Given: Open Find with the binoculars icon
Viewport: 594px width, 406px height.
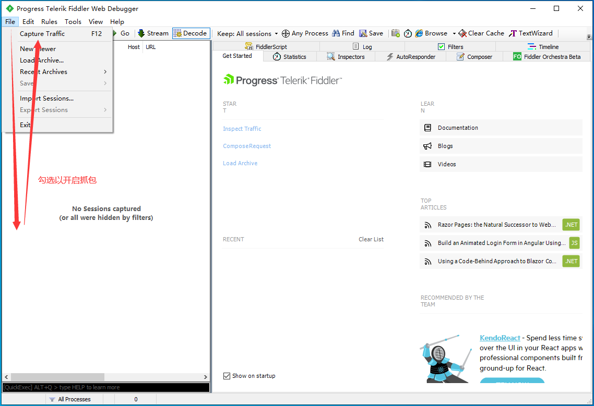Looking at the screenshot, I should (x=336, y=33).
